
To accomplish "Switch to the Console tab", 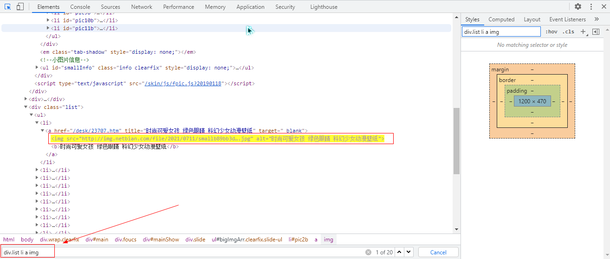I will [x=80, y=7].
